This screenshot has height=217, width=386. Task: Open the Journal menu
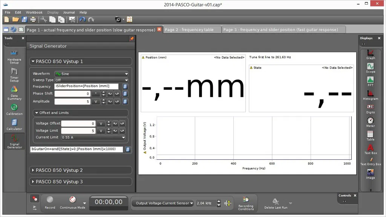(69, 12)
